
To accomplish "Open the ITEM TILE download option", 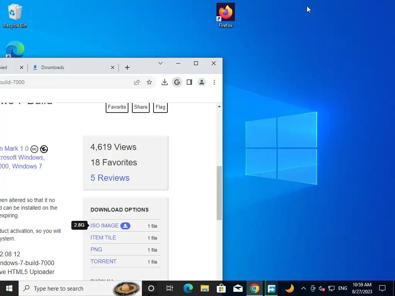I will pos(103,237).
